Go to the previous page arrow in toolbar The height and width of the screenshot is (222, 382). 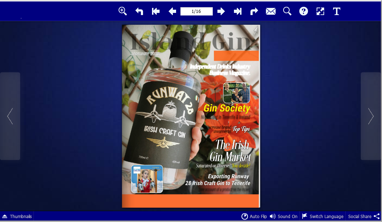coord(172,11)
